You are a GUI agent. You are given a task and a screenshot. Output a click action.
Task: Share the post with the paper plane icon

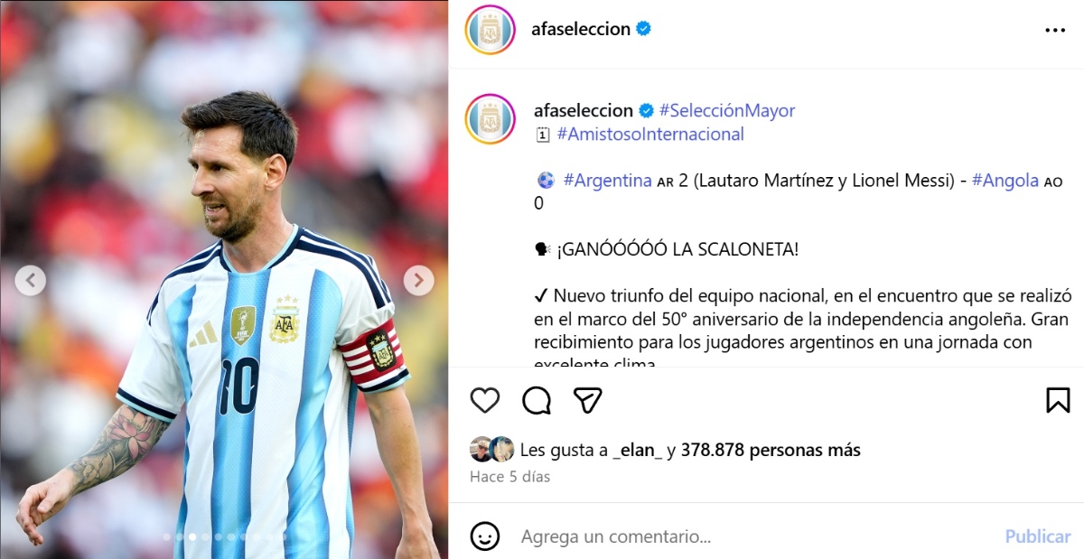588,400
